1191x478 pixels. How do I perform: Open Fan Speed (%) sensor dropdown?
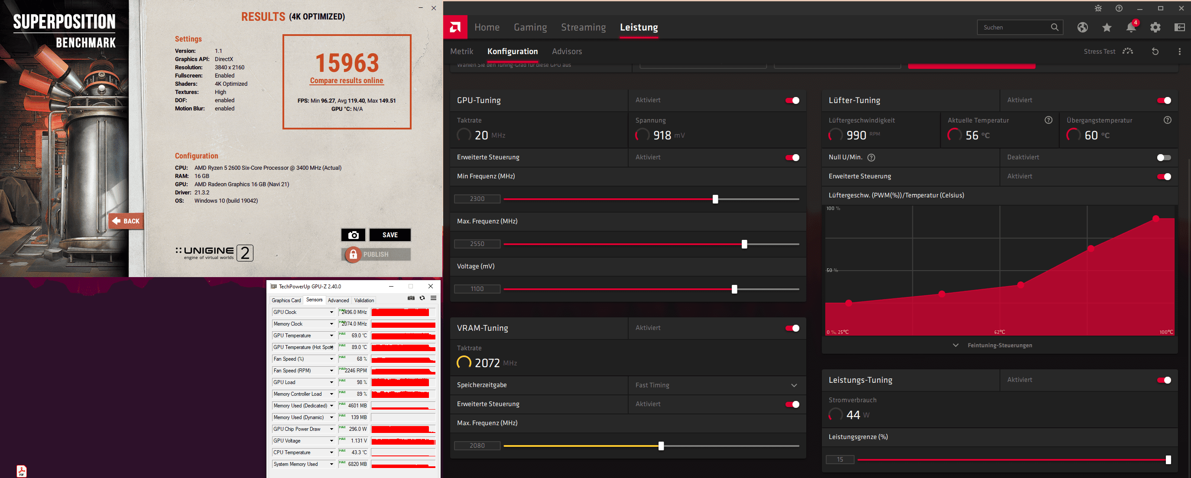(x=331, y=359)
